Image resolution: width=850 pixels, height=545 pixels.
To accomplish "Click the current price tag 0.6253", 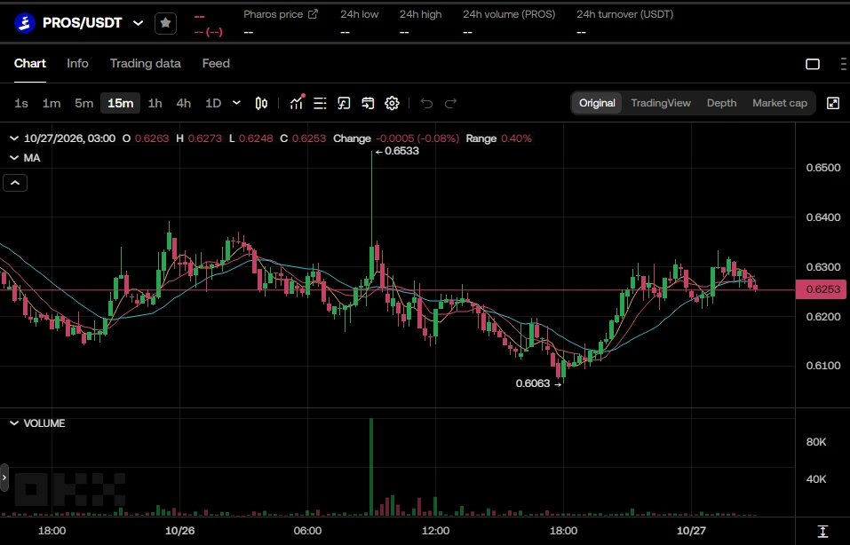I will point(822,289).
